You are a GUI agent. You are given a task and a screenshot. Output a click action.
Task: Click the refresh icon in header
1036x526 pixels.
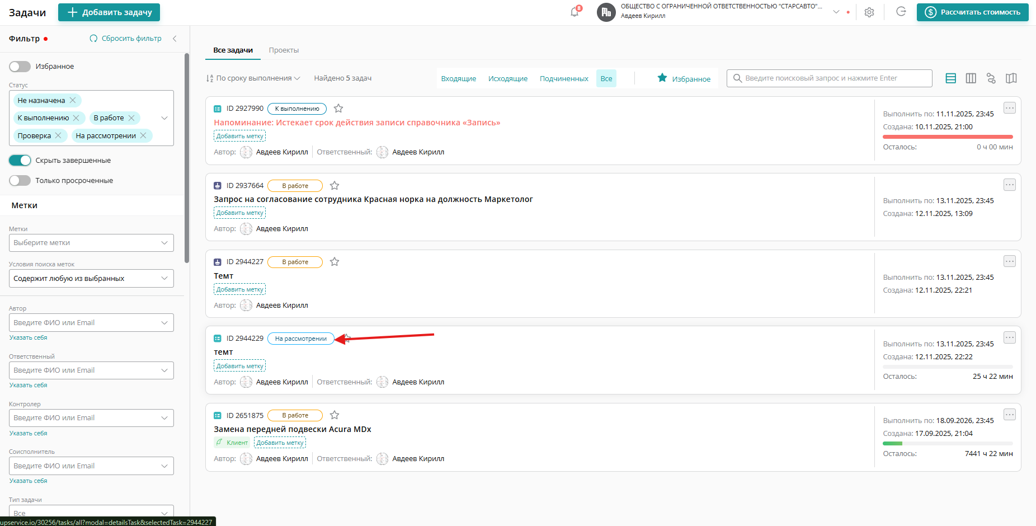(901, 12)
